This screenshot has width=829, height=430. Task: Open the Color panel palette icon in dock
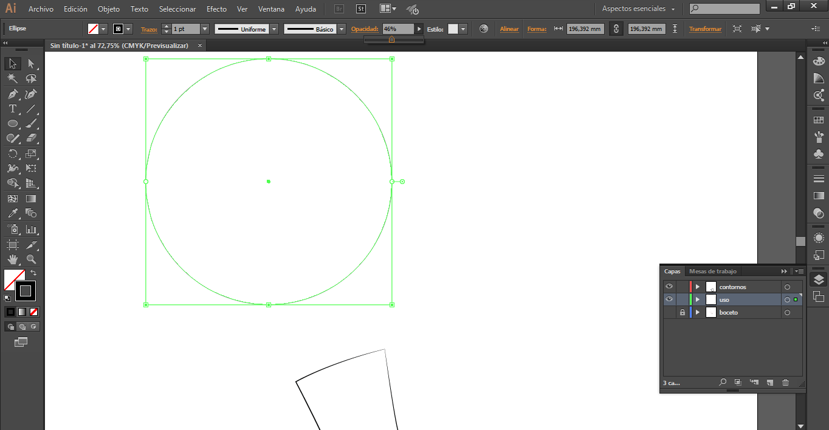(819, 61)
